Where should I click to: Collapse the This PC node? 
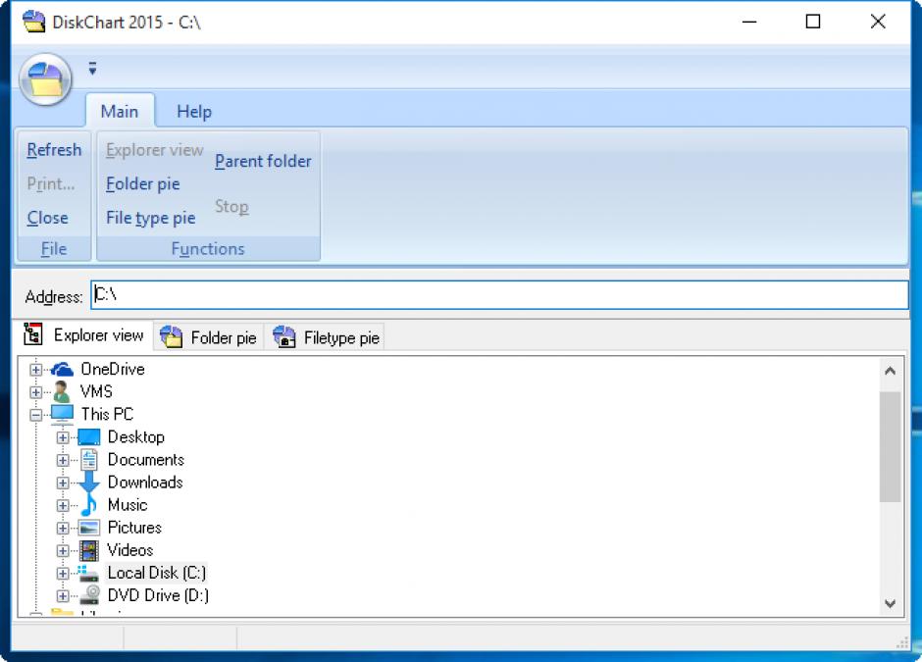click(36, 415)
